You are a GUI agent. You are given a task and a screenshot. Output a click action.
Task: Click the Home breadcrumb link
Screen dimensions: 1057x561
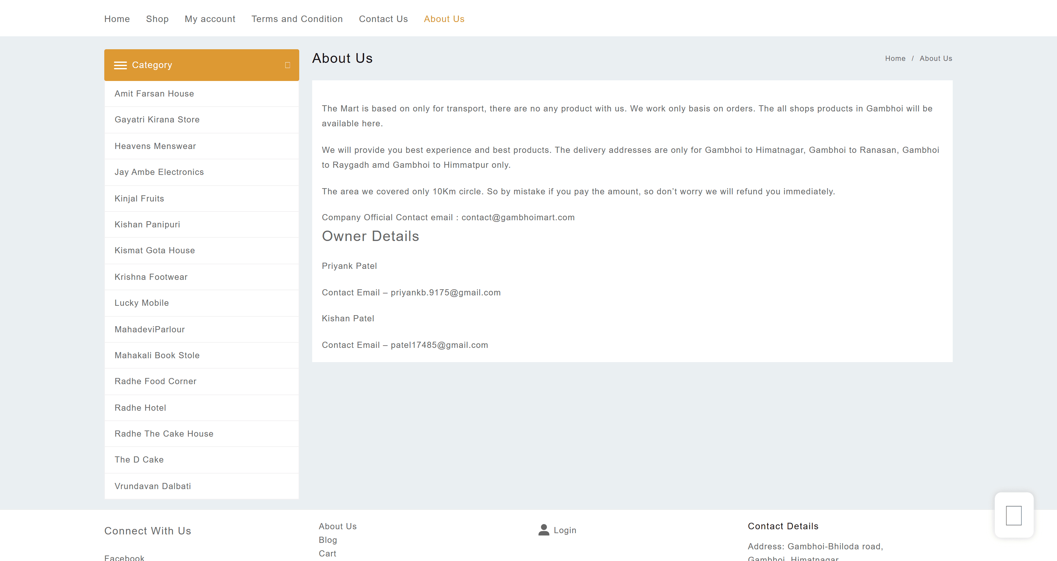[895, 58]
